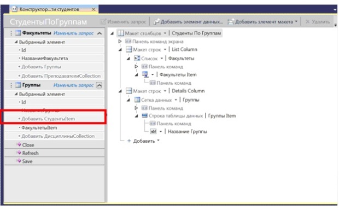Expand Панель команд under Список Факультеты
This screenshot has width=339, height=216.
point(136,66)
